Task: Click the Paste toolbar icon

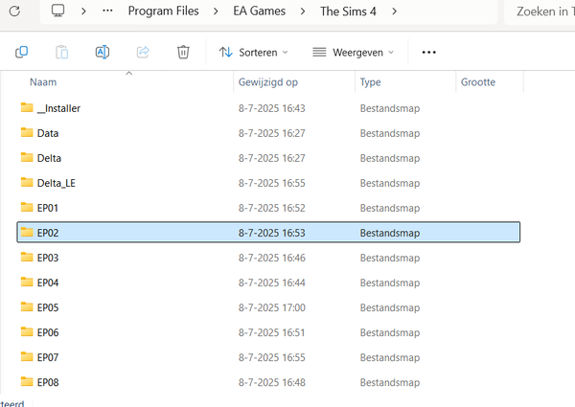Action: coord(62,52)
